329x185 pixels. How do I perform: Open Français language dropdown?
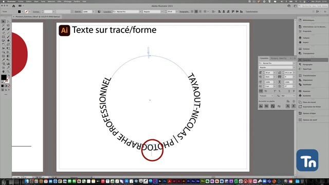pos(266,96)
